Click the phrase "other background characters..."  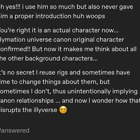(53, 58)
